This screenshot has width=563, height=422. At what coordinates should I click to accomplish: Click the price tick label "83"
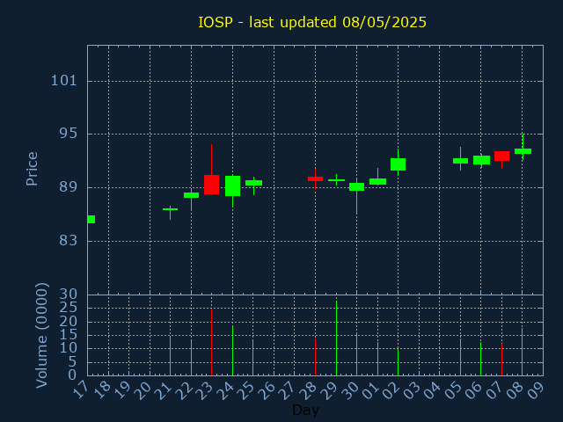69,240
